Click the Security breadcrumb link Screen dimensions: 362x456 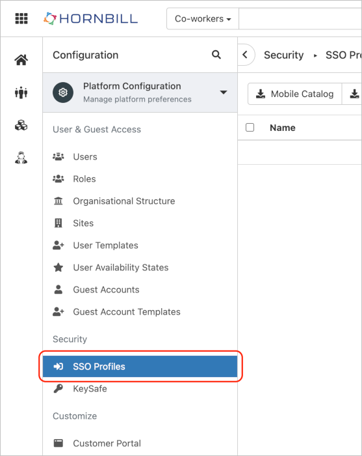[x=283, y=55]
